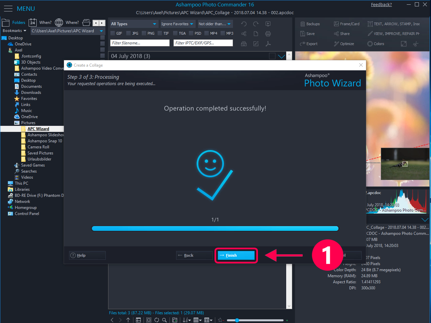Click the PDF icon in toolbar
Viewport: 431px width, 323px height.
pyautogui.click(x=268, y=44)
